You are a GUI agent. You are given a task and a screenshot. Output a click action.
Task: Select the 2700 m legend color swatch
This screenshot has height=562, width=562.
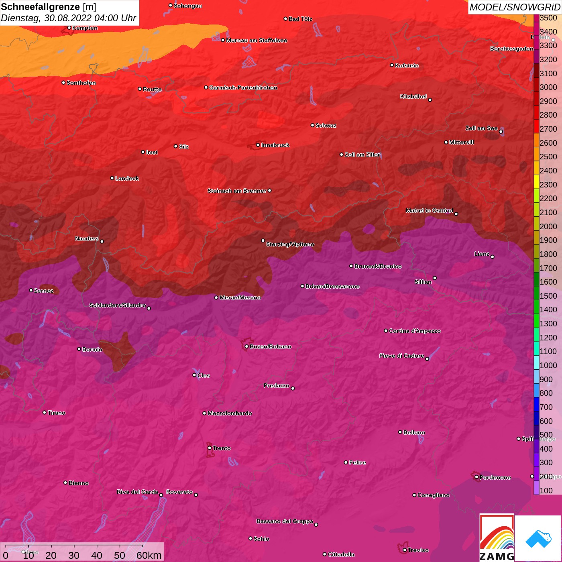536,126
